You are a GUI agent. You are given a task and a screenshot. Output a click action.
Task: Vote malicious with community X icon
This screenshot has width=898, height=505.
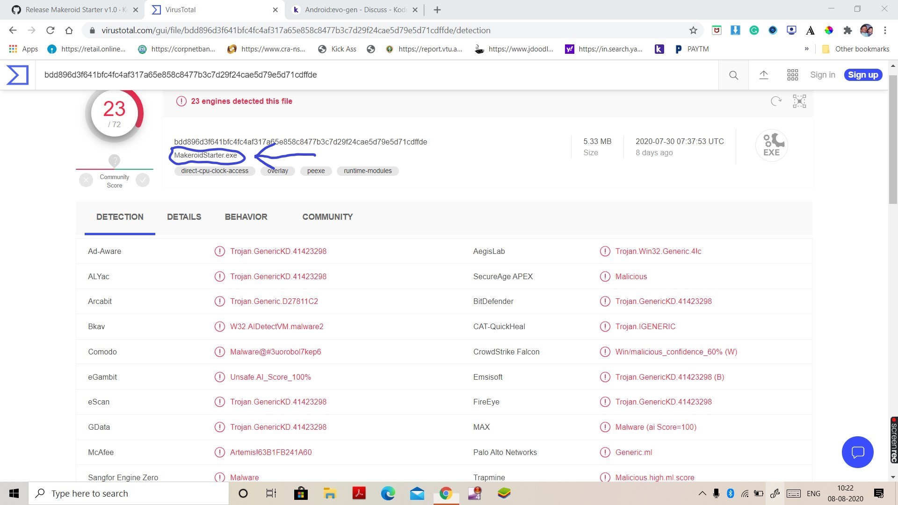[x=86, y=180]
